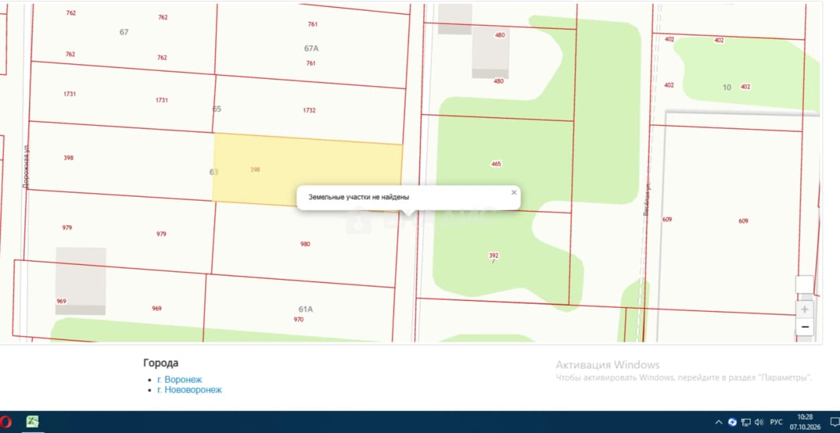Viewport: 840px width, 433px height.
Task: Open the green map app in taskbar
Action: click(x=32, y=422)
